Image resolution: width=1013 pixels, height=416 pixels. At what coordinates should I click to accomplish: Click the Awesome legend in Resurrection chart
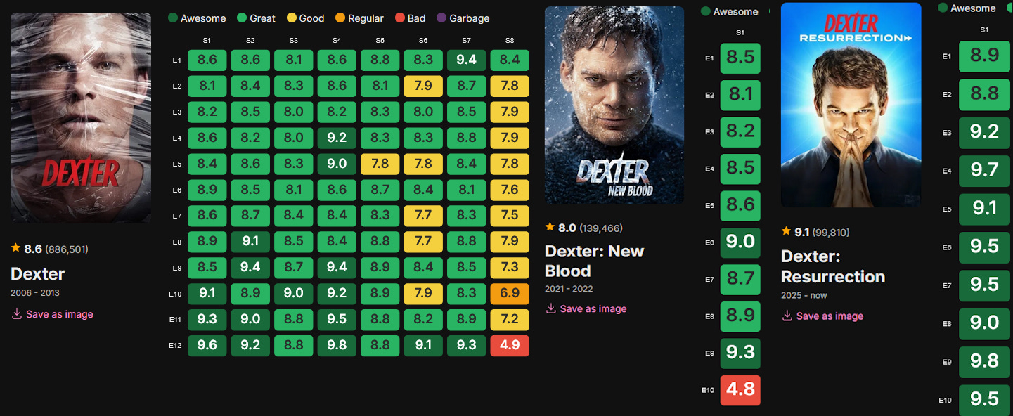click(x=967, y=8)
